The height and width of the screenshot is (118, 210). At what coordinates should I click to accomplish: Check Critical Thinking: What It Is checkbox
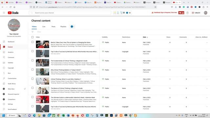click(x=32, y=79)
